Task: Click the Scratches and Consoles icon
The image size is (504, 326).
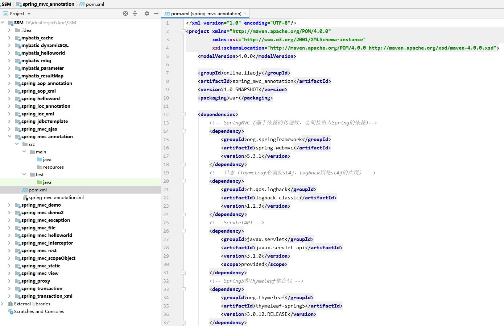Action: click(11, 312)
